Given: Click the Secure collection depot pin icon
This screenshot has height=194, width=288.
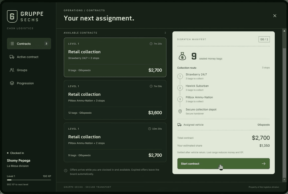Looking at the screenshot, I should tap(180, 111).
